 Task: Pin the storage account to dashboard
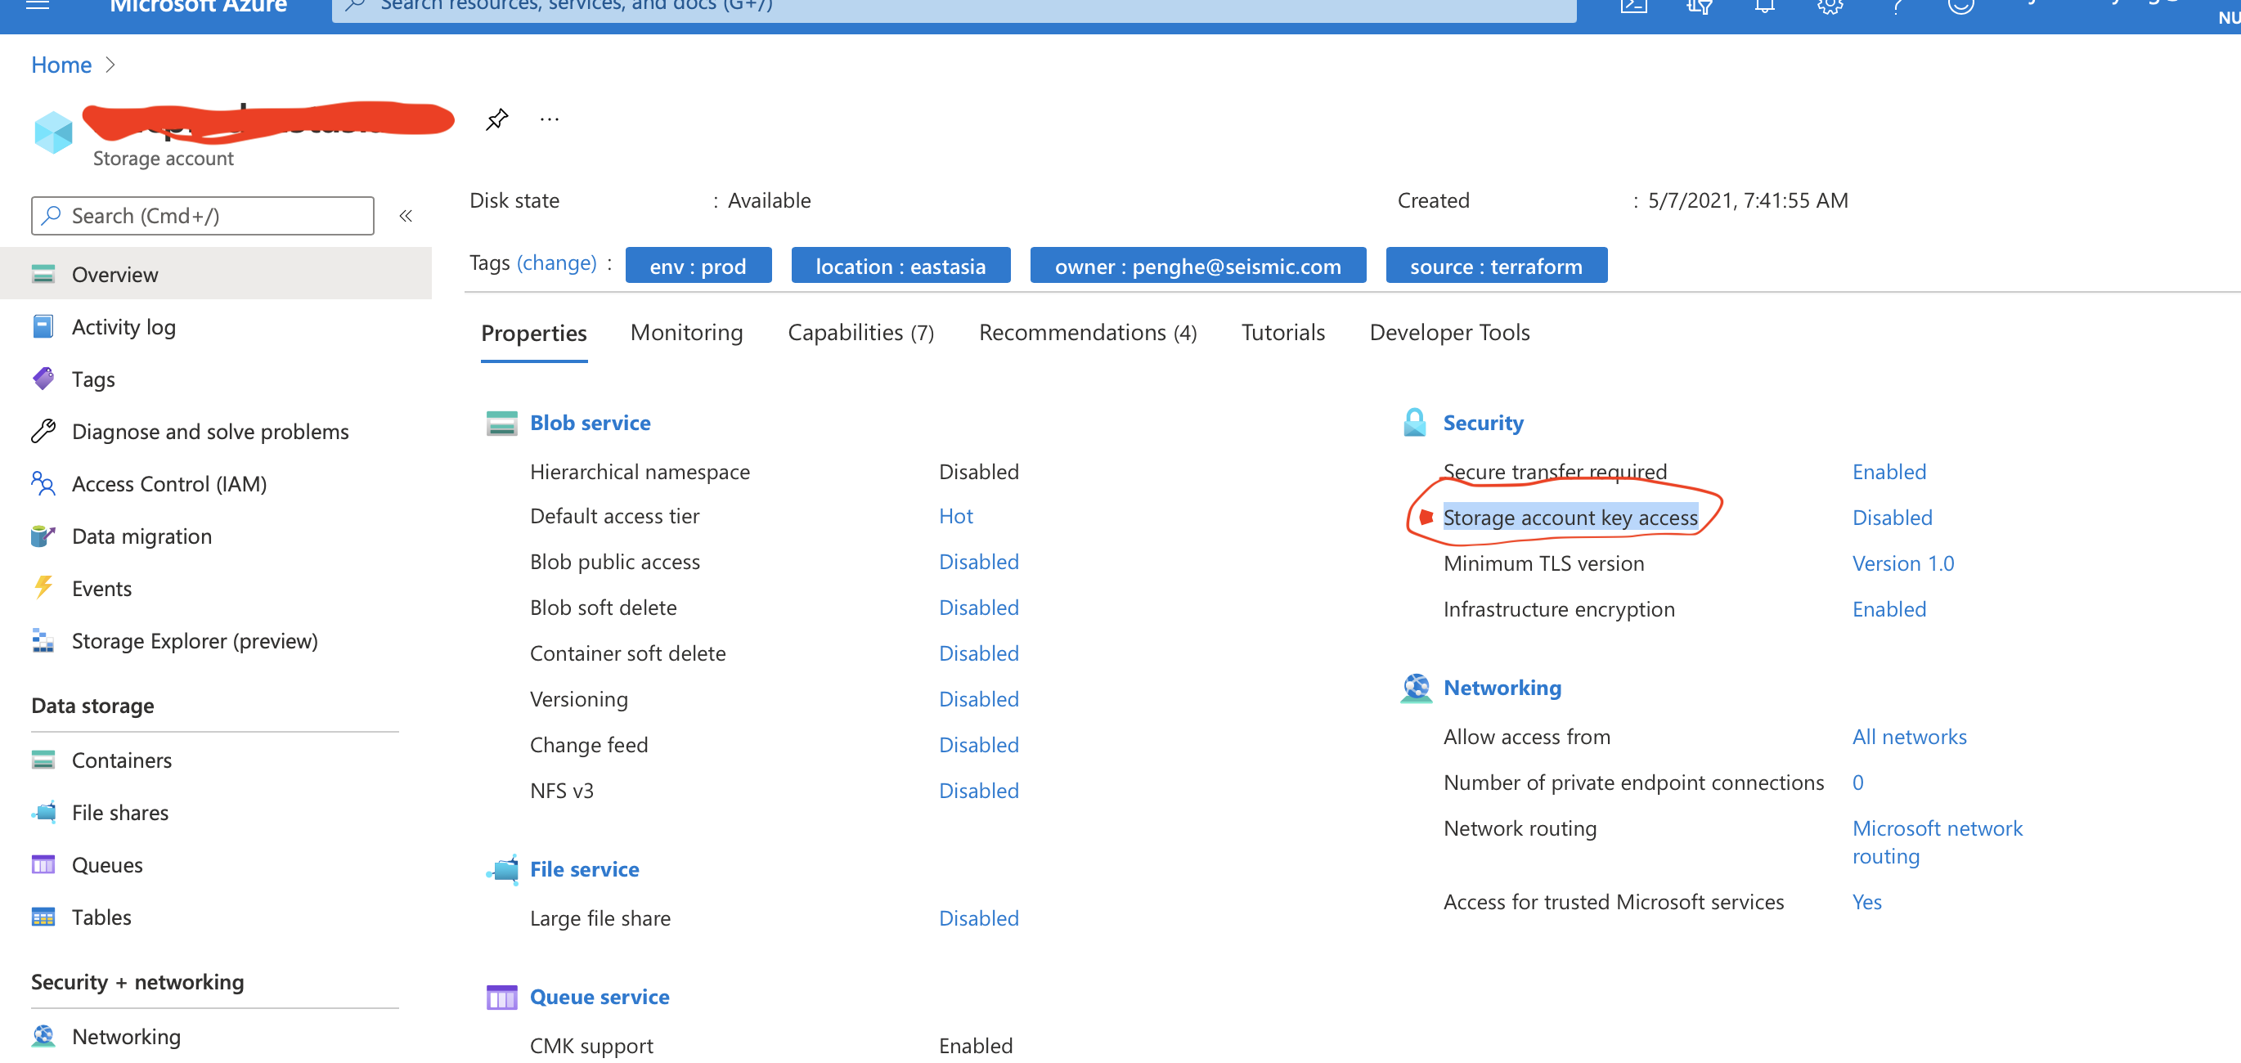[x=496, y=119]
